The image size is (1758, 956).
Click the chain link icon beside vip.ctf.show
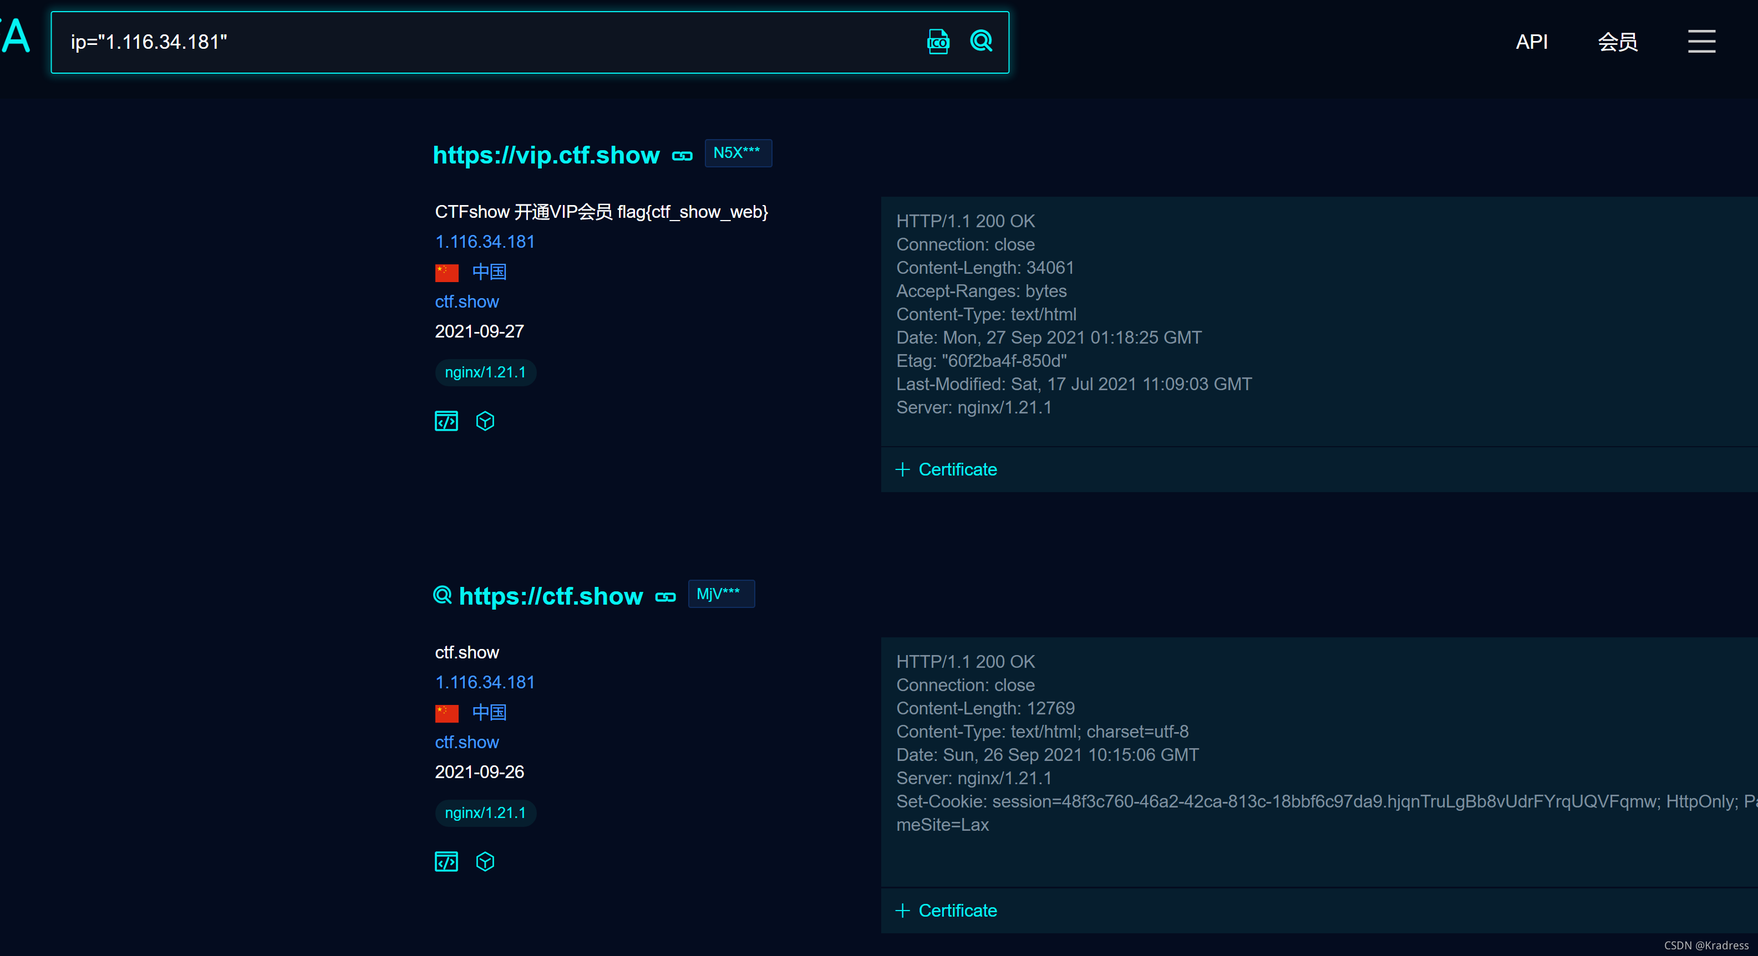tap(682, 156)
